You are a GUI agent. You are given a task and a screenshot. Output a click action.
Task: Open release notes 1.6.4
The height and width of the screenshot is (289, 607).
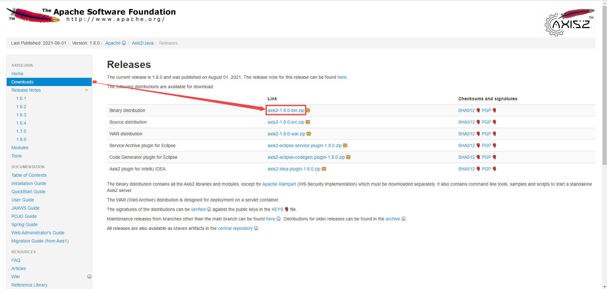click(x=21, y=123)
